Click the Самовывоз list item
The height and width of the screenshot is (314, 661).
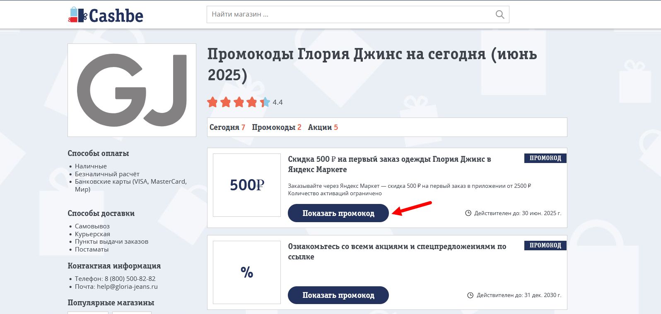(92, 226)
